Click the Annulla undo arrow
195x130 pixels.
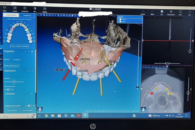coord(143,12)
